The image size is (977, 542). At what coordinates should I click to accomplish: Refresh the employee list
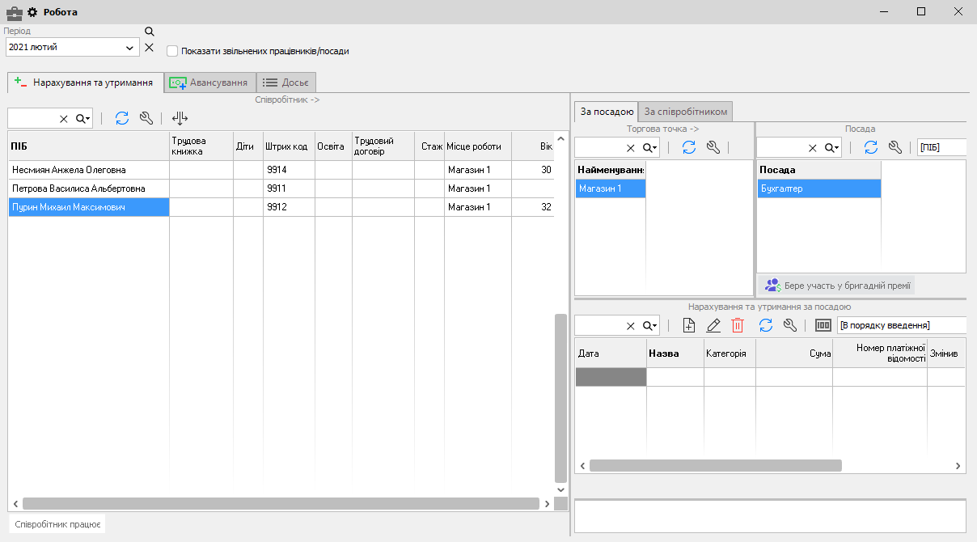[122, 118]
